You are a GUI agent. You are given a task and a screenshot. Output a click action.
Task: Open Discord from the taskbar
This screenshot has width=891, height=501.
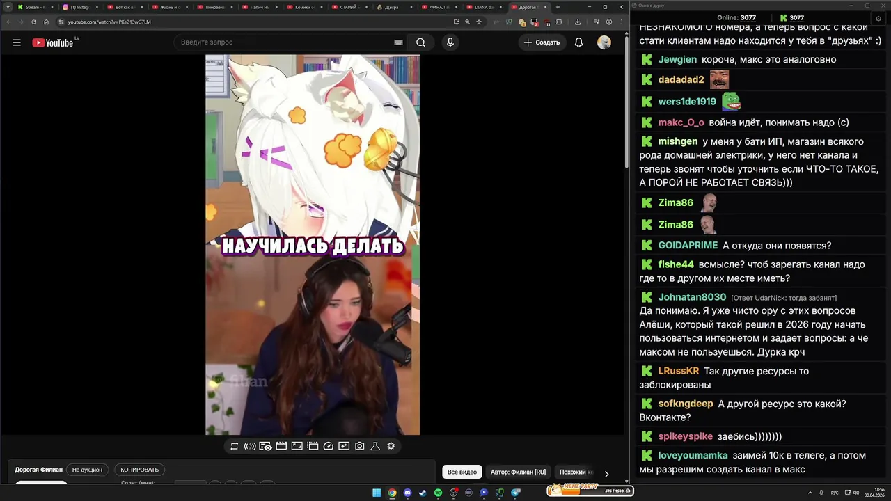coord(407,492)
